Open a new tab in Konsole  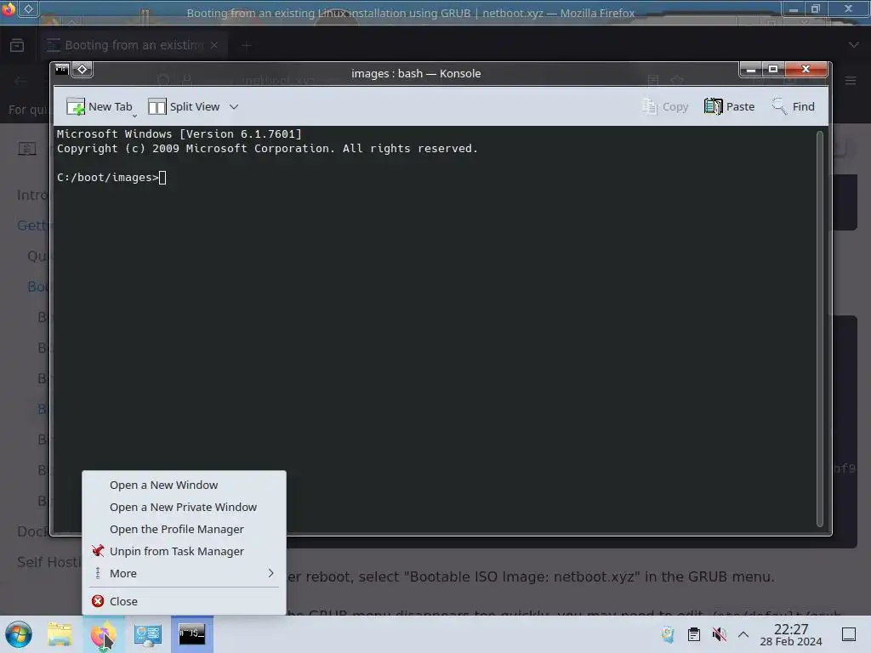[x=100, y=106]
